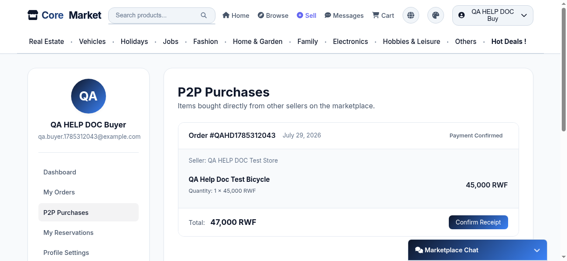Expand the QA HELP DOC Buy account dropdown
The height and width of the screenshot is (261, 567).
tap(493, 15)
